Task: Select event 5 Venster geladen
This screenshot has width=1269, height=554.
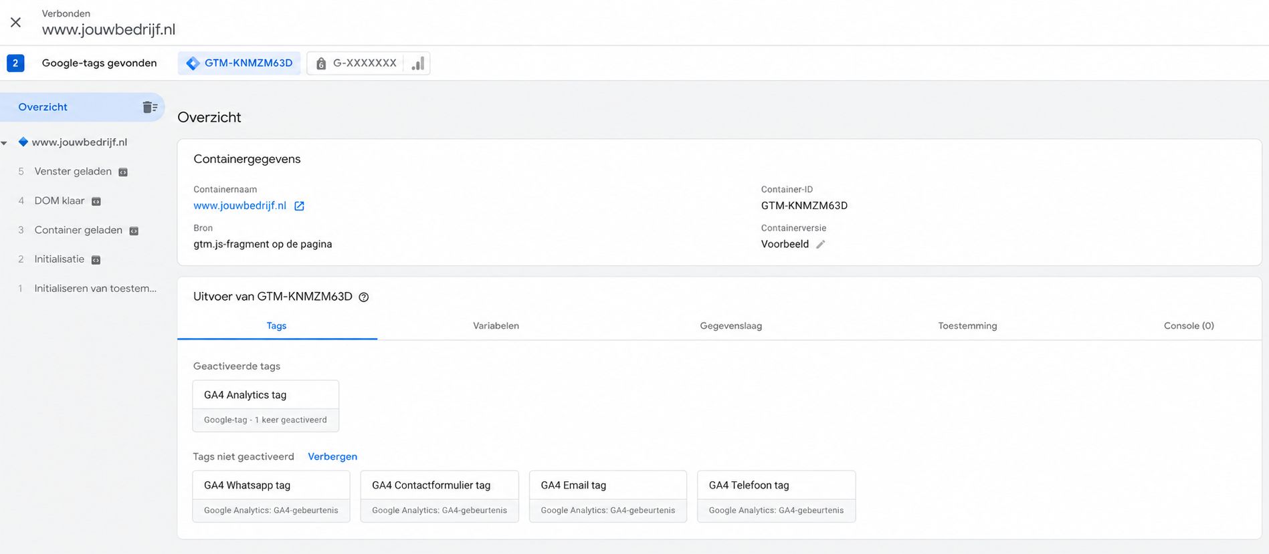Action: click(x=73, y=172)
